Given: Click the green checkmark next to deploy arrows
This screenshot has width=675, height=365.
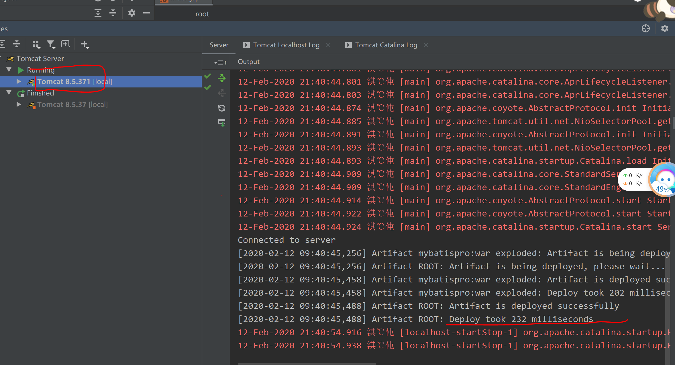Looking at the screenshot, I should (207, 76).
